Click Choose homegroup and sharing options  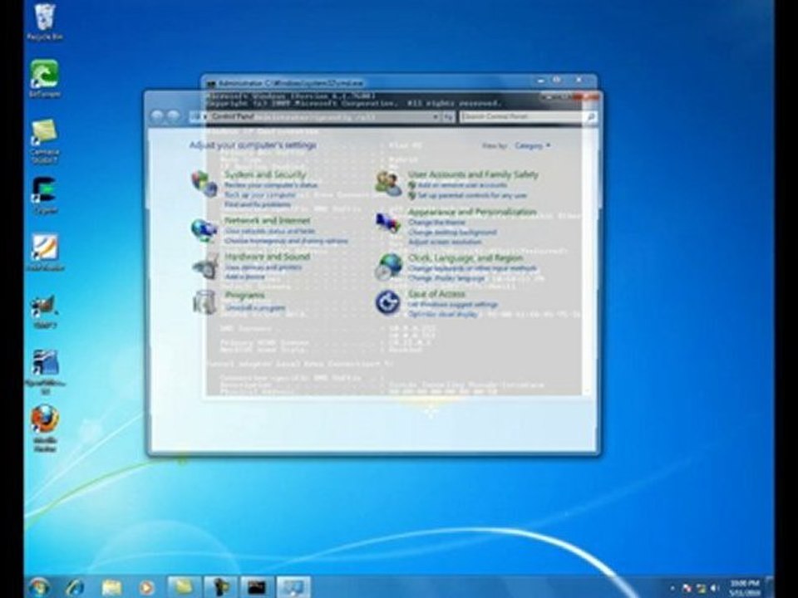click(286, 241)
